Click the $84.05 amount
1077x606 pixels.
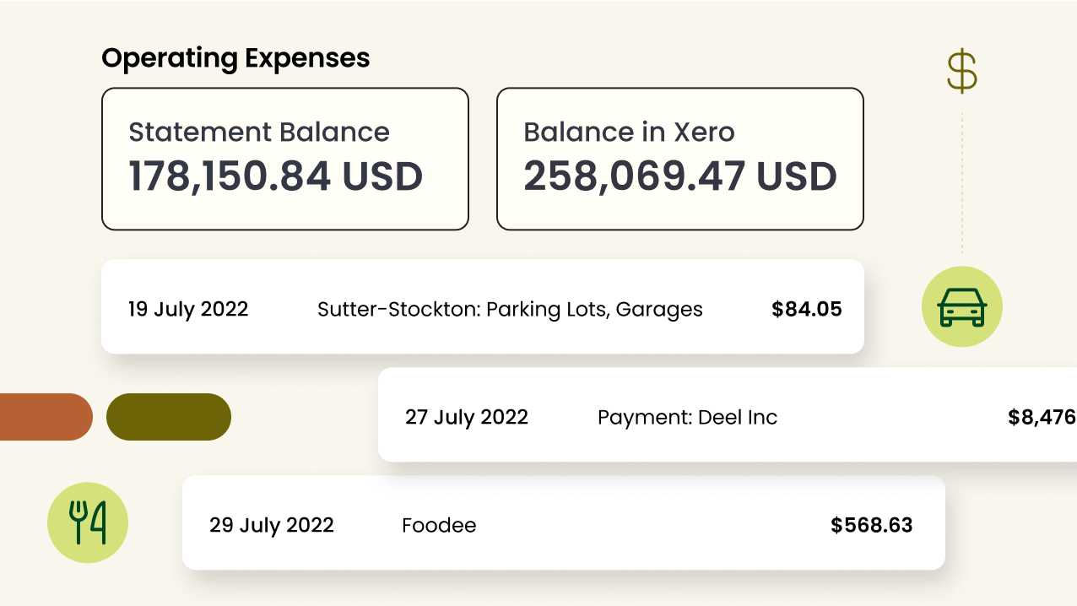click(x=807, y=309)
